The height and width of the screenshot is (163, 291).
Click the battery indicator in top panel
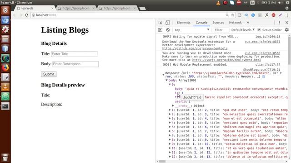pos(269,3)
